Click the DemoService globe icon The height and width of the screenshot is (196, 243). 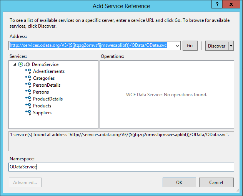pos(28,64)
